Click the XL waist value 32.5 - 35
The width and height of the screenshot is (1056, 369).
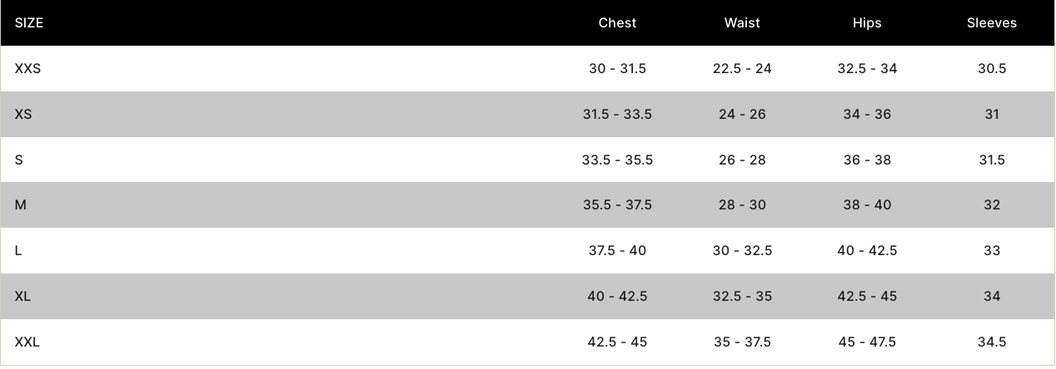(742, 297)
